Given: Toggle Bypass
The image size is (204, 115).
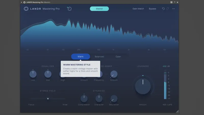Looking at the screenshot, I should point(152,9).
